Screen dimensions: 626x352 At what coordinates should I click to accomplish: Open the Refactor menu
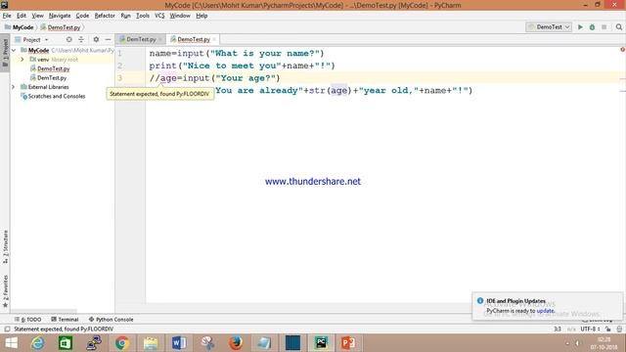[x=105, y=16]
